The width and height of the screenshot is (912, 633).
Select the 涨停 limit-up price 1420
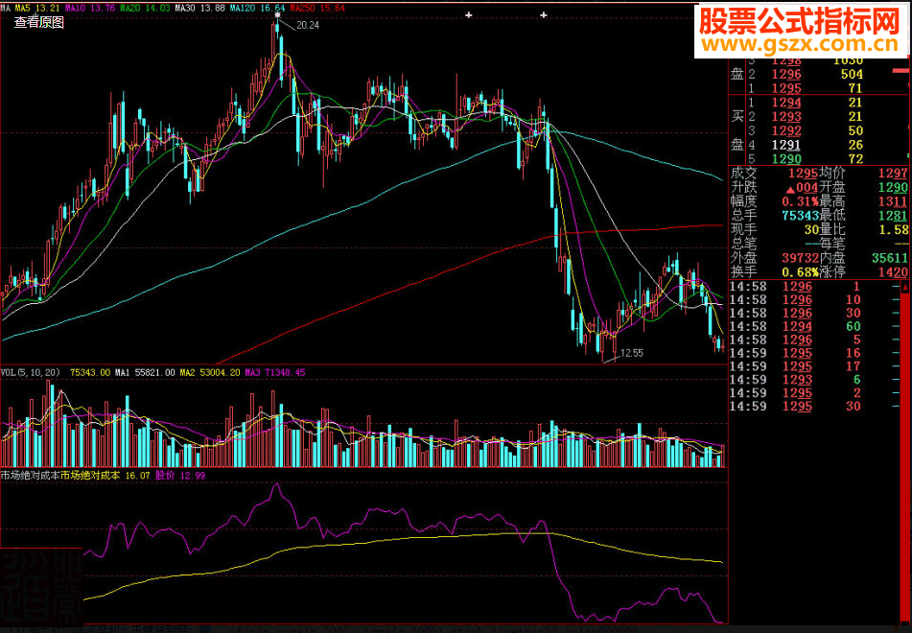(x=893, y=272)
